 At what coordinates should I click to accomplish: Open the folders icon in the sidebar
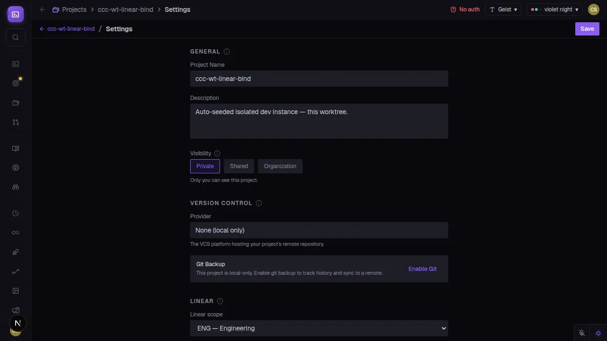click(16, 103)
